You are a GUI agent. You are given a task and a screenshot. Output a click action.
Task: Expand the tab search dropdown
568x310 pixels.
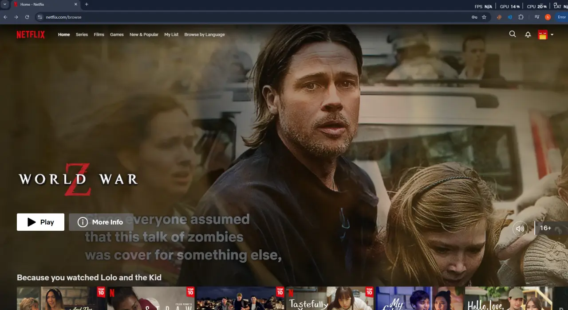pos(5,4)
